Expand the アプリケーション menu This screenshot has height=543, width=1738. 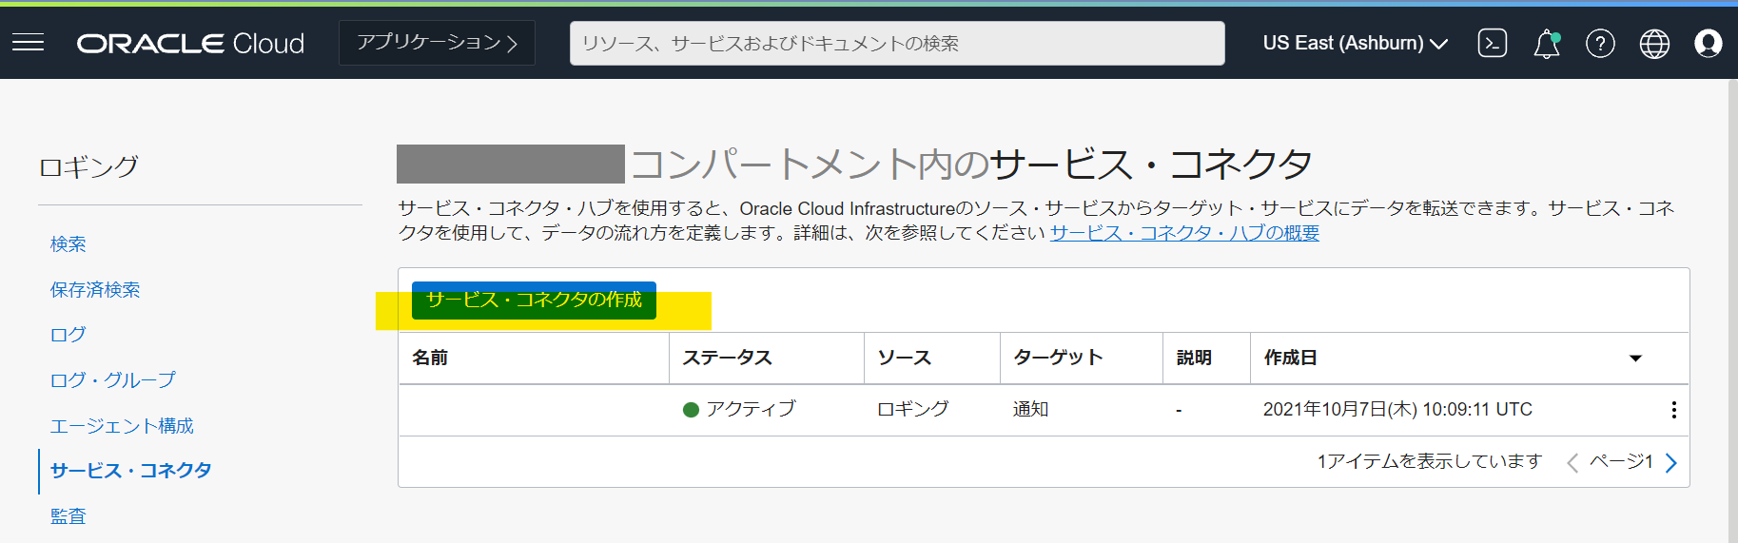[437, 43]
